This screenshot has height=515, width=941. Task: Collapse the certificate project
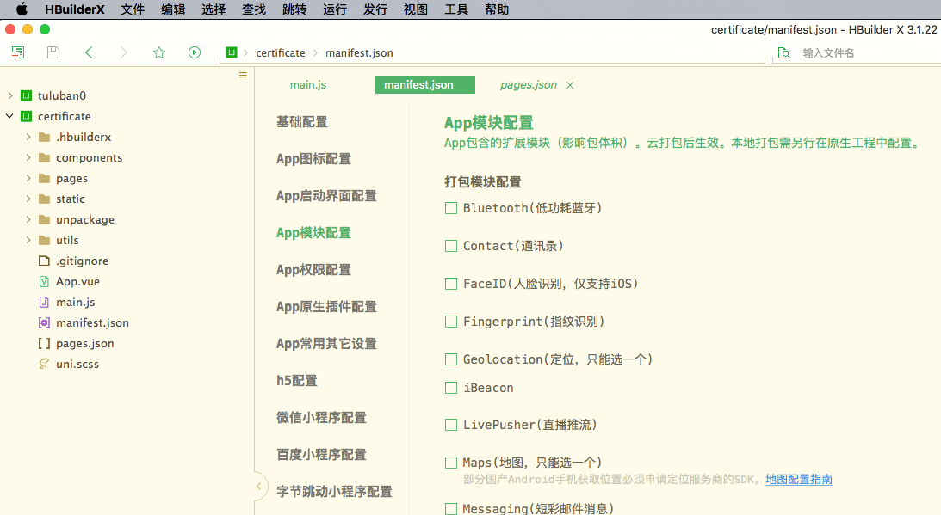9,116
